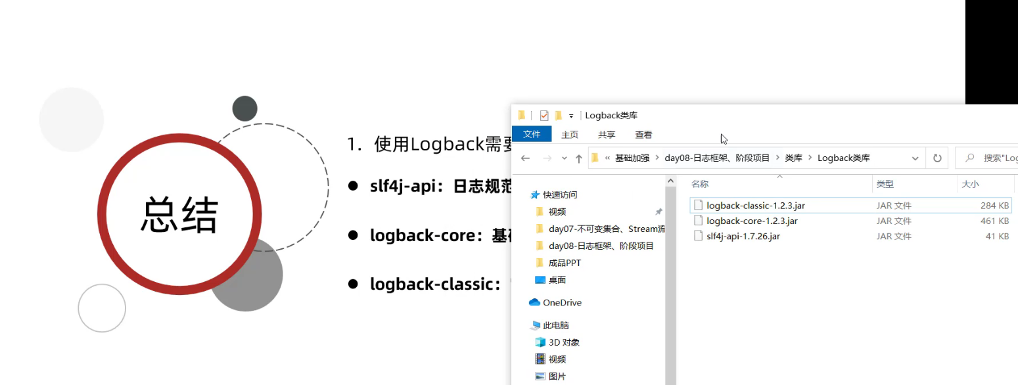Click the 图片 pictures icon
The image size is (1018, 385).
pos(540,376)
